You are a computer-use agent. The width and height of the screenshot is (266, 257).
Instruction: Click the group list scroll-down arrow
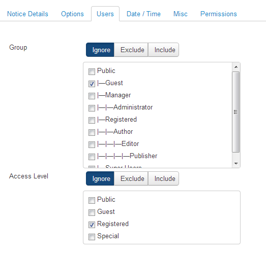pyautogui.click(x=236, y=164)
